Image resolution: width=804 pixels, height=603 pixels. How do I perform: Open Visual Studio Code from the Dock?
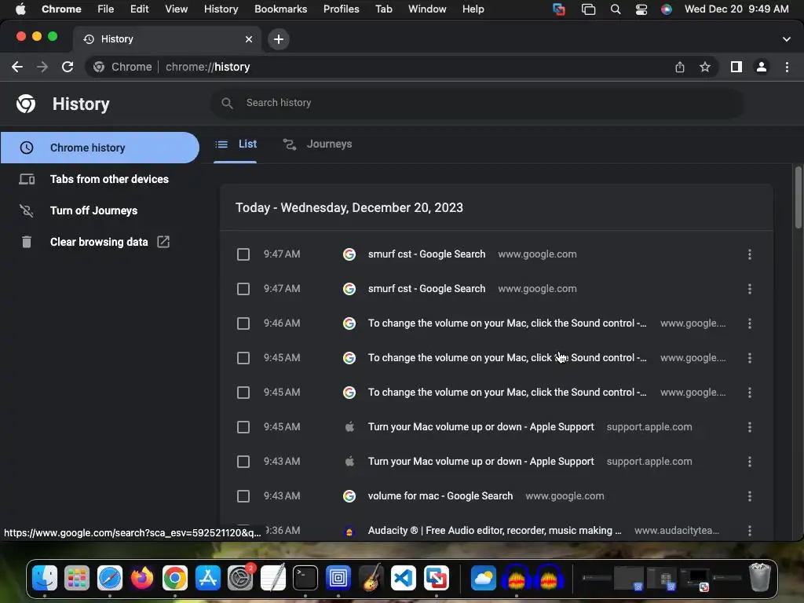tap(404, 578)
